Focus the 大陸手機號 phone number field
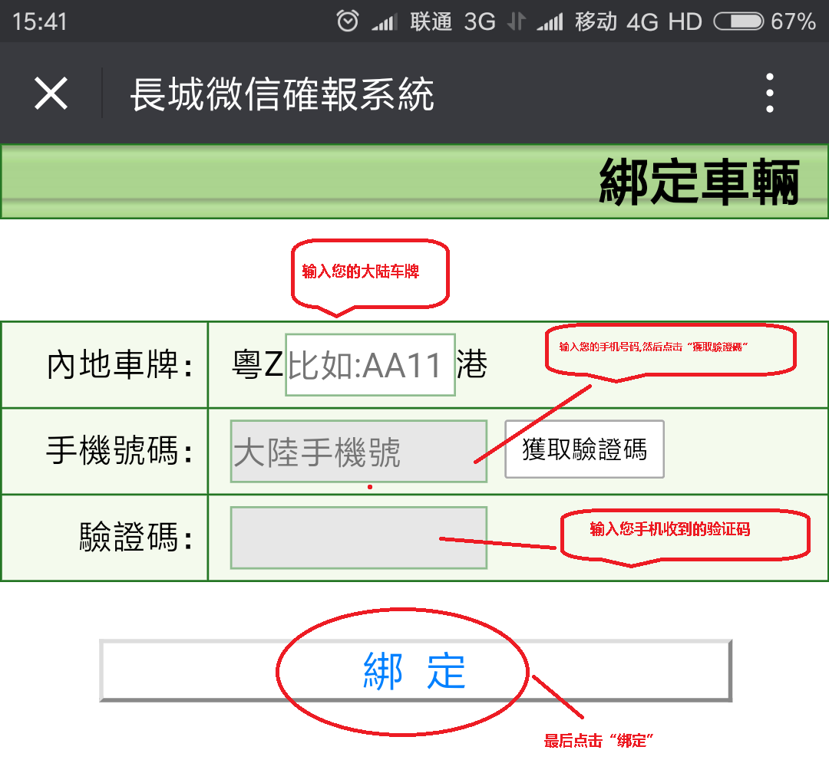Image resolution: width=829 pixels, height=783 pixels. coord(358,451)
